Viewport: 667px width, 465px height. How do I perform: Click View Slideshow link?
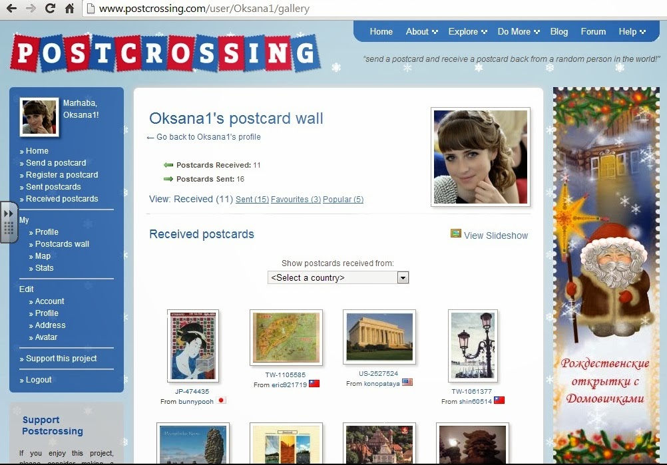coord(495,235)
